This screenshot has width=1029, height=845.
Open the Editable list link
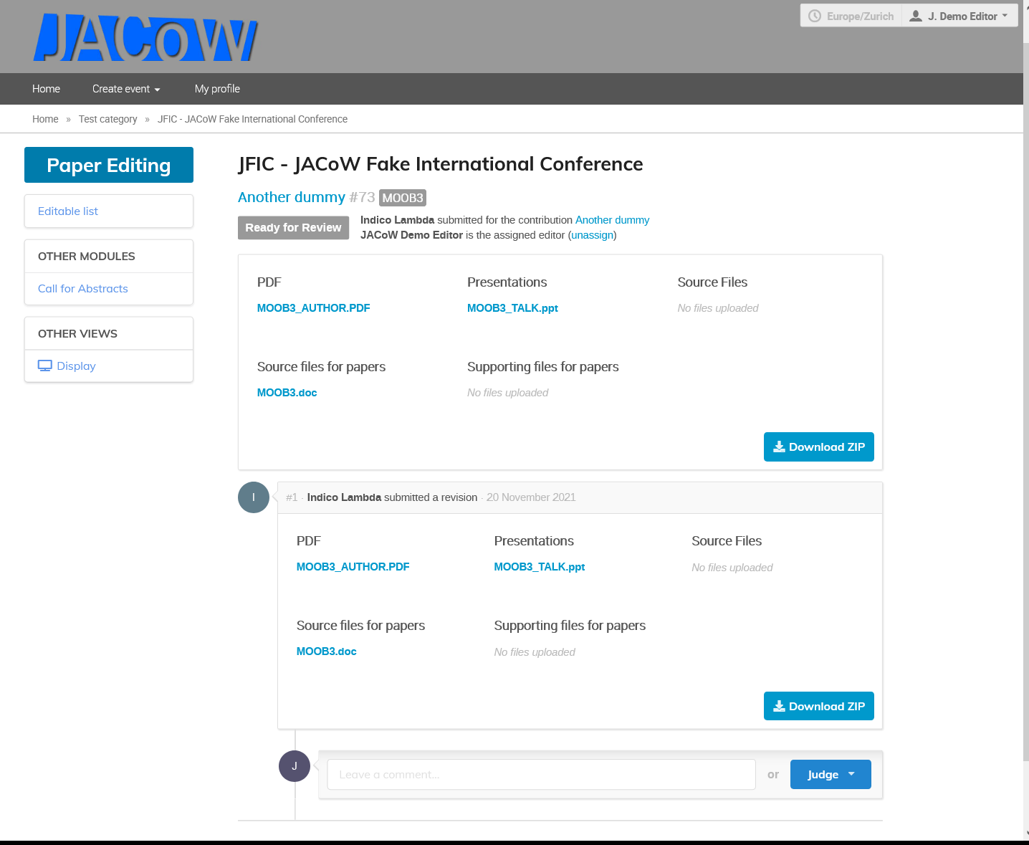click(x=68, y=211)
